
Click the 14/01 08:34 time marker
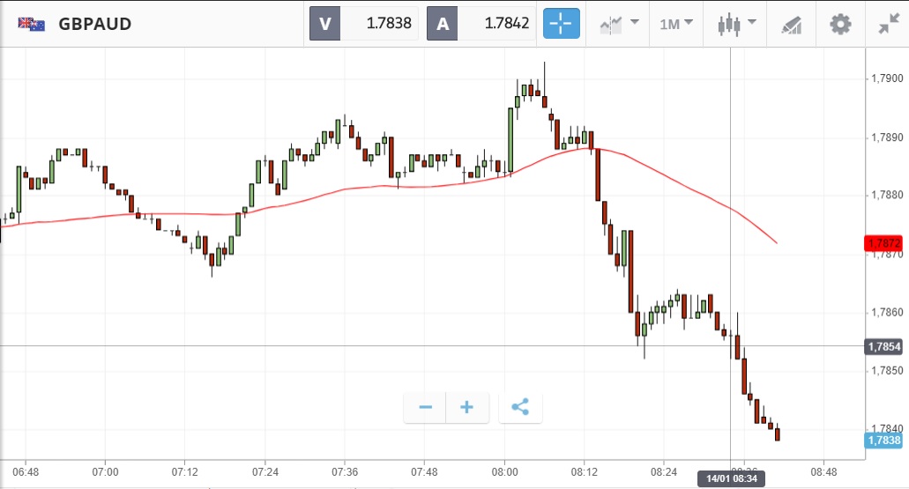click(732, 478)
